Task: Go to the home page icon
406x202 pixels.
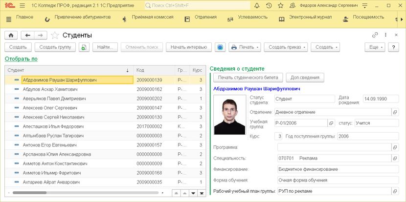Action: [11, 36]
